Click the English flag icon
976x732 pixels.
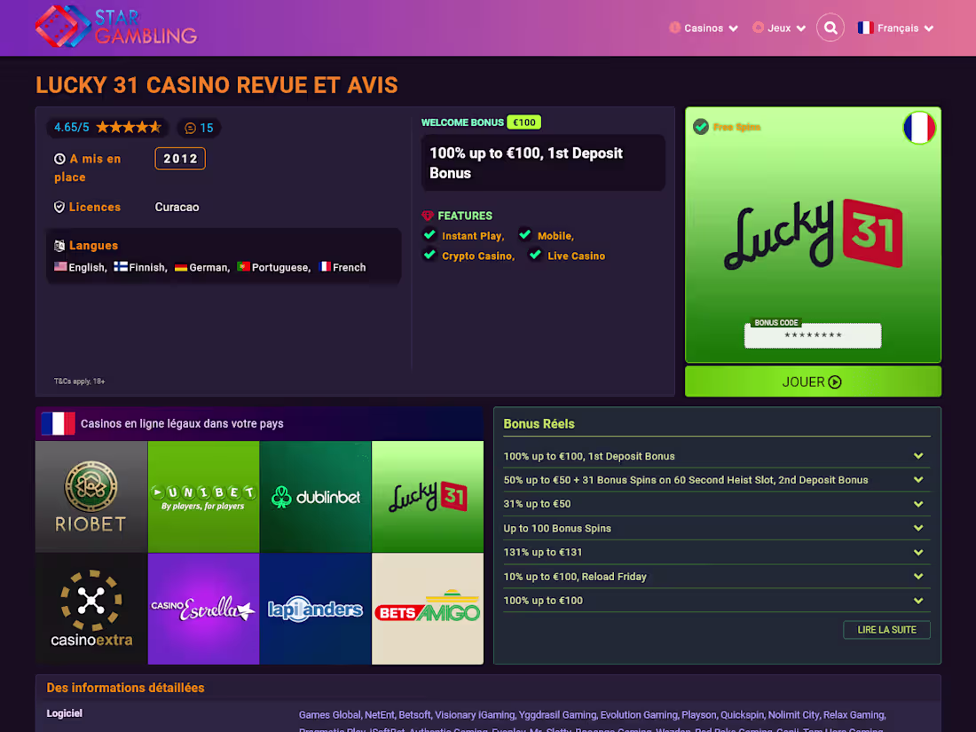pos(60,266)
